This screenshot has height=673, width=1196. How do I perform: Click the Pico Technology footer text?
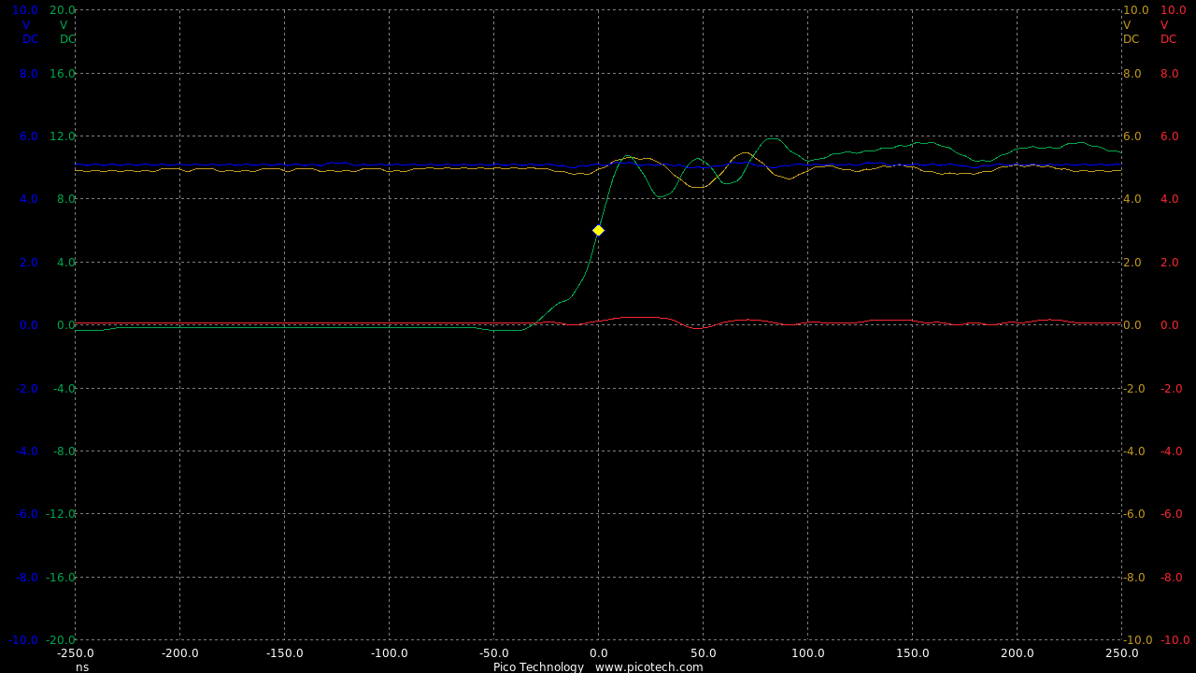click(538, 666)
